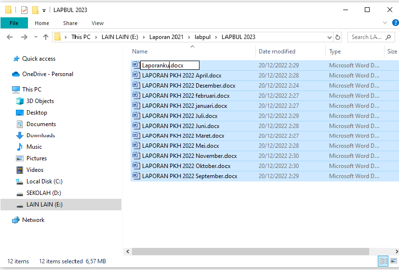Open the Help question mark icon
399x271 pixels.
396,23
